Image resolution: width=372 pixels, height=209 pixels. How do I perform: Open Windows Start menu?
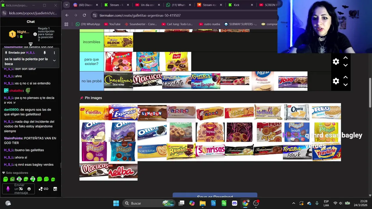pos(116,203)
